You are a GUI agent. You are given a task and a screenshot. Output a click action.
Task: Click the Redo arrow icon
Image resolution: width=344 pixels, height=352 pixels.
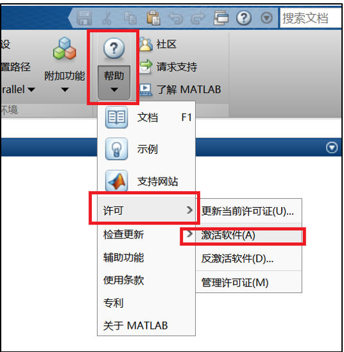coord(198,18)
